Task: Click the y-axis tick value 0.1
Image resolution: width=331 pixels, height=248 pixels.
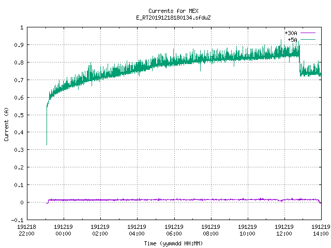Action: point(19,185)
